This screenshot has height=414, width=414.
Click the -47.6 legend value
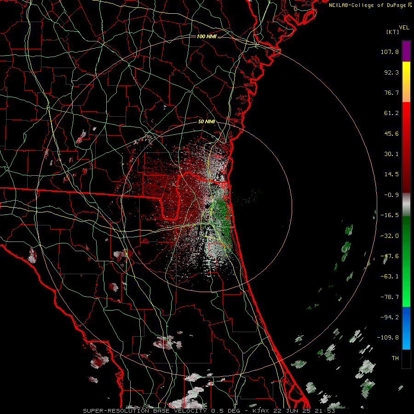click(390, 256)
